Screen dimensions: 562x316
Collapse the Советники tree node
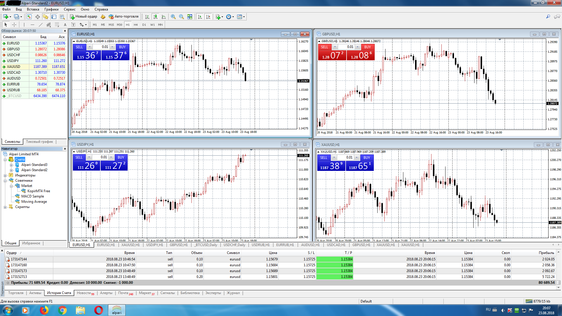(5, 181)
